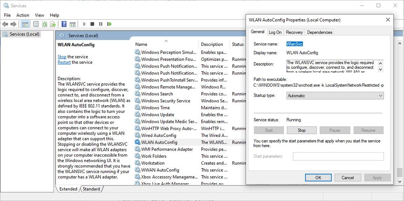
Task: Click the Forward arrow in the toolbar
Action: point(13,24)
